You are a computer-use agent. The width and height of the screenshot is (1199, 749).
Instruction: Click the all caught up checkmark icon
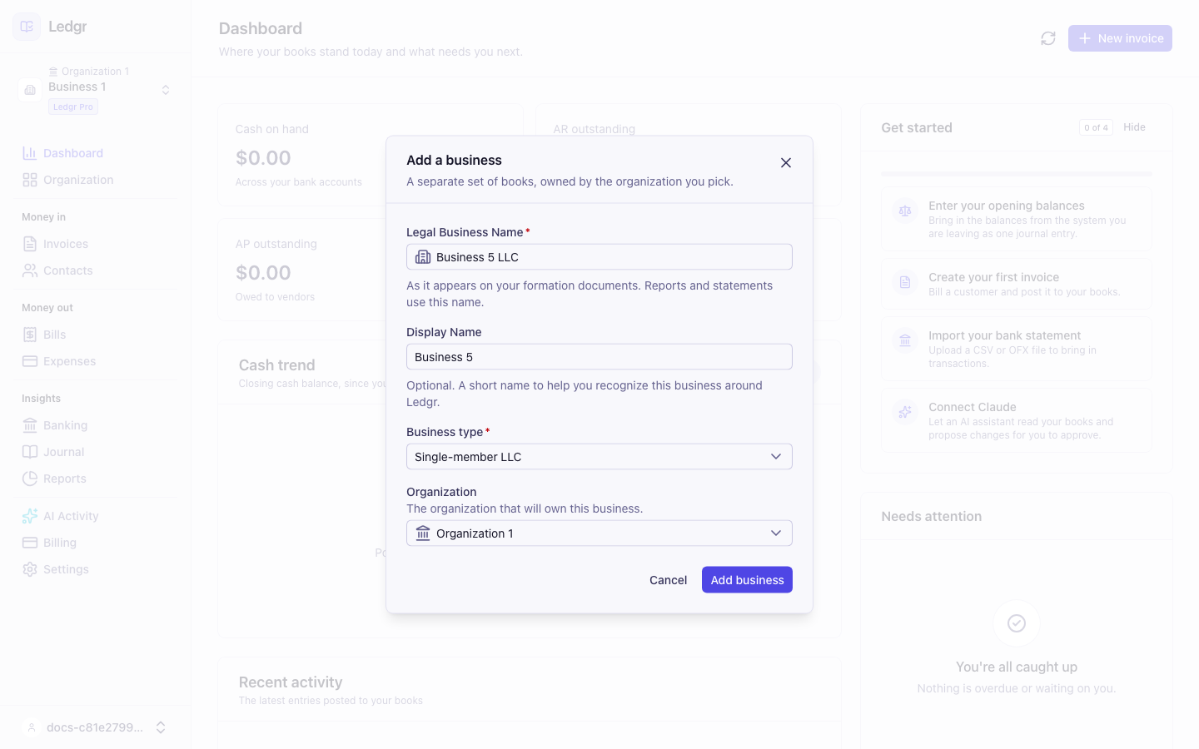[x=1017, y=623]
